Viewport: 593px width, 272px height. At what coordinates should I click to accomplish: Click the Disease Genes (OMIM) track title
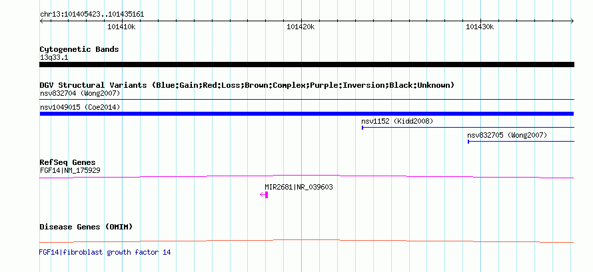click(86, 227)
